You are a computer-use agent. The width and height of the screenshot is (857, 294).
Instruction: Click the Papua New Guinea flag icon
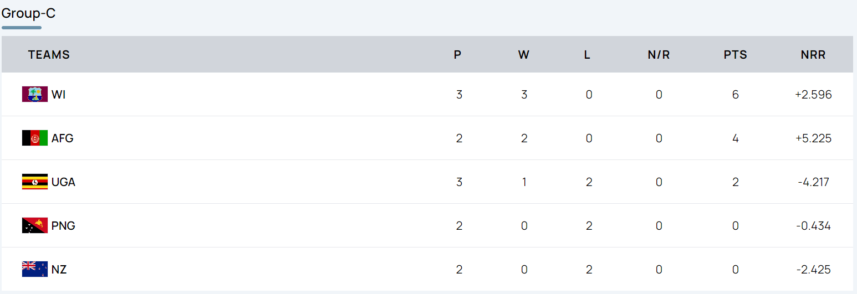point(34,225)
